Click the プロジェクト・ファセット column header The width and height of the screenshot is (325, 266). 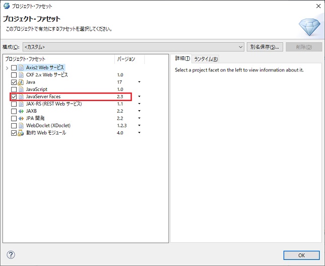59,59
